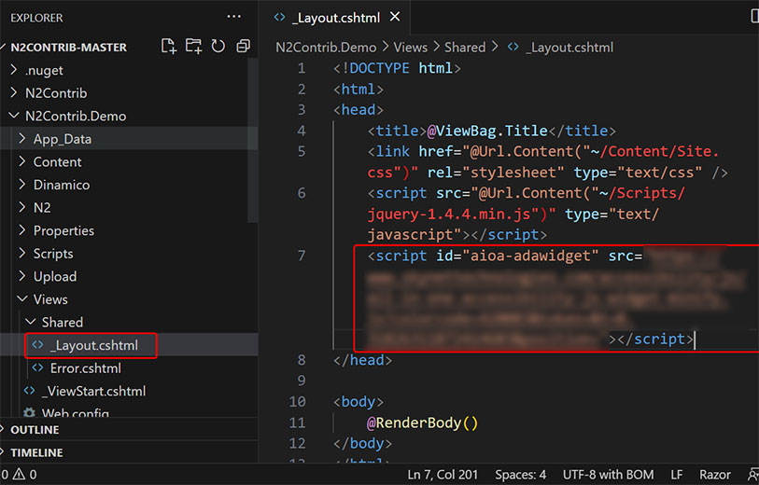The image size is (759, 485).
Task: Collapse the N2CONTRIB-MASTER workspace section
Action: point(69,47)
